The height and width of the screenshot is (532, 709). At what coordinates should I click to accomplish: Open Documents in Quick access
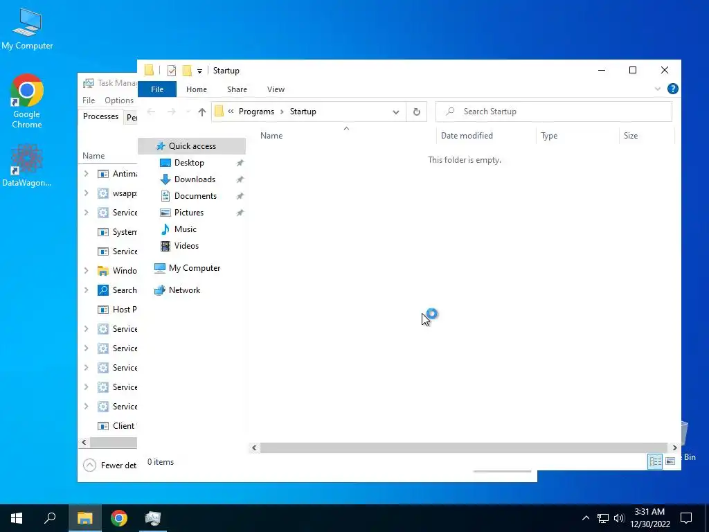[x=195, y=196]
